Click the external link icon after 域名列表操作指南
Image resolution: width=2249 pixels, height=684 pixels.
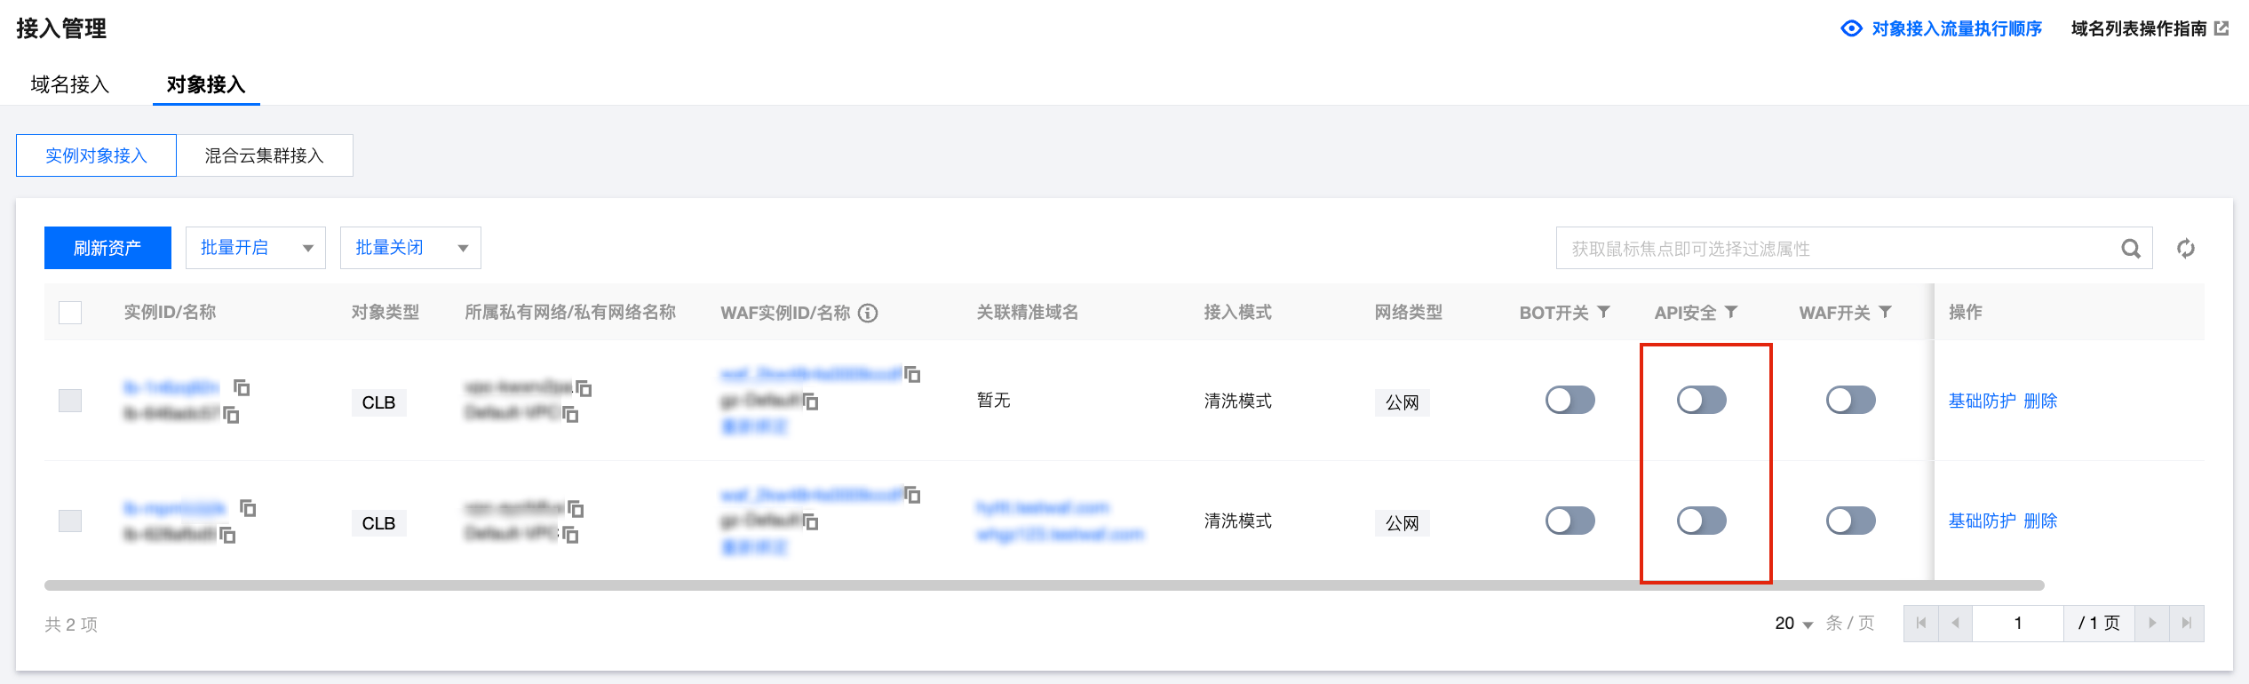pos(2221,28)
